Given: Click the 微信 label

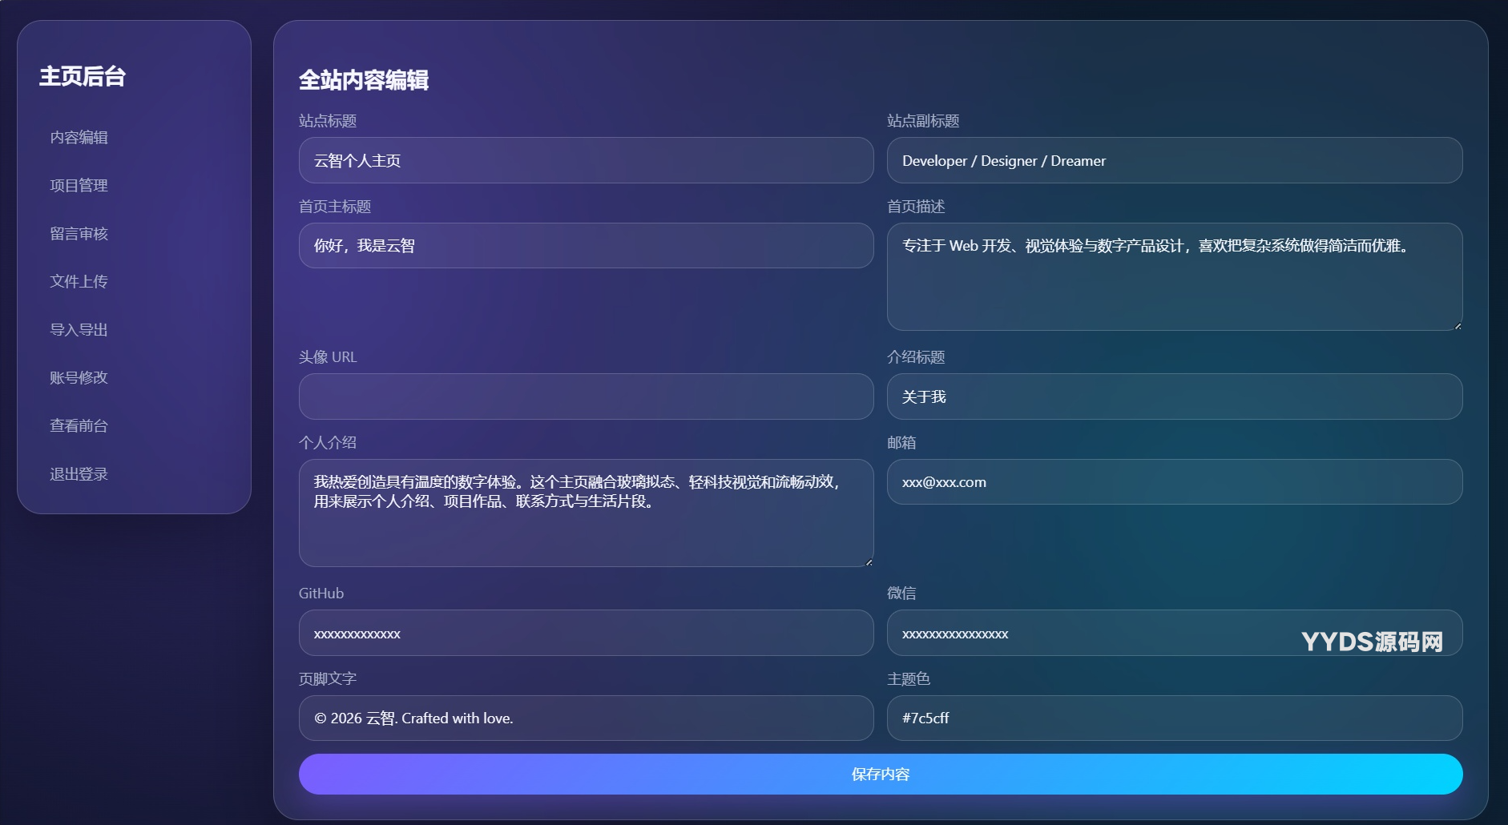Looking at the screenshot, I should [x=901, y=594].
